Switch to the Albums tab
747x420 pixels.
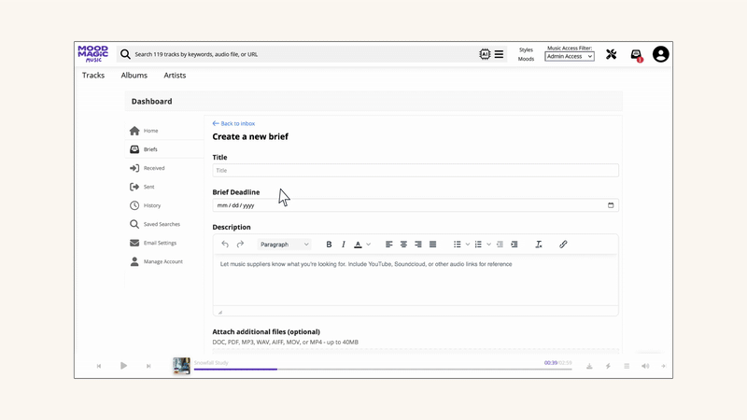(134, 76)
